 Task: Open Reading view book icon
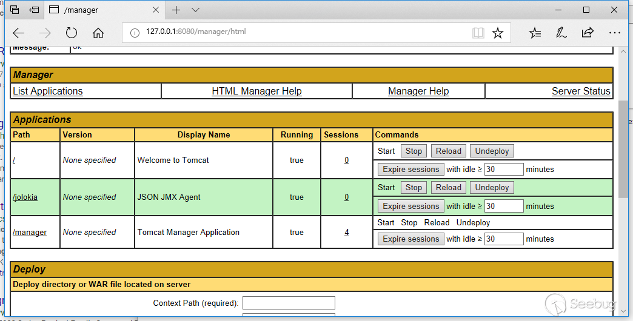click(x=478, y=33)
